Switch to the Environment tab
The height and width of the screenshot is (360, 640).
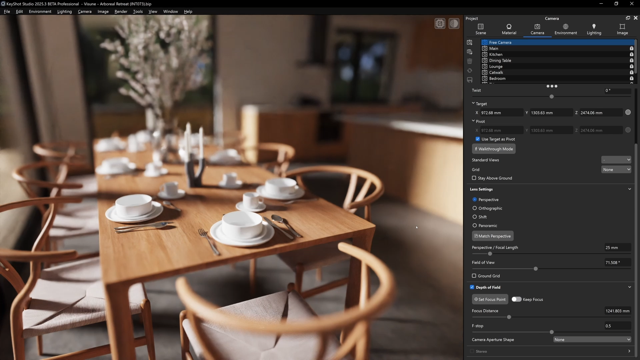point(565,29)
